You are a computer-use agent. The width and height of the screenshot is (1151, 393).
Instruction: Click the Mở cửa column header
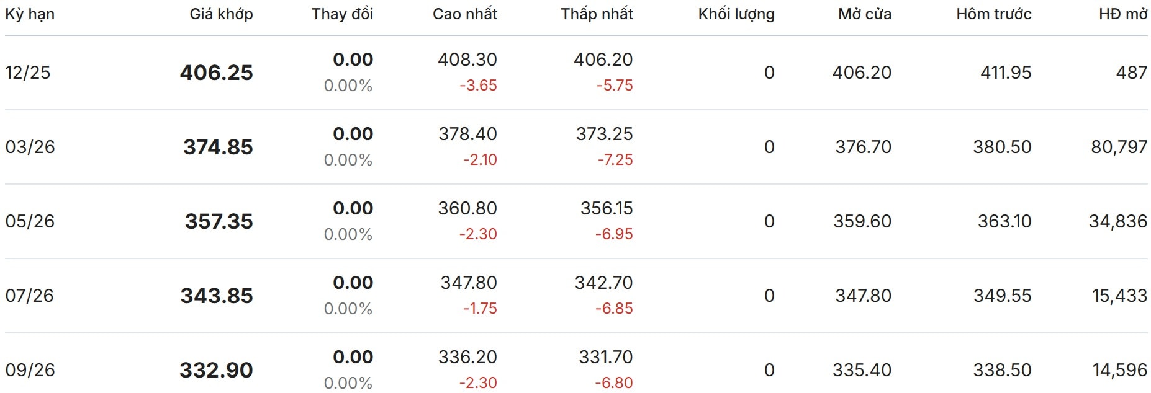coord(864,14)
